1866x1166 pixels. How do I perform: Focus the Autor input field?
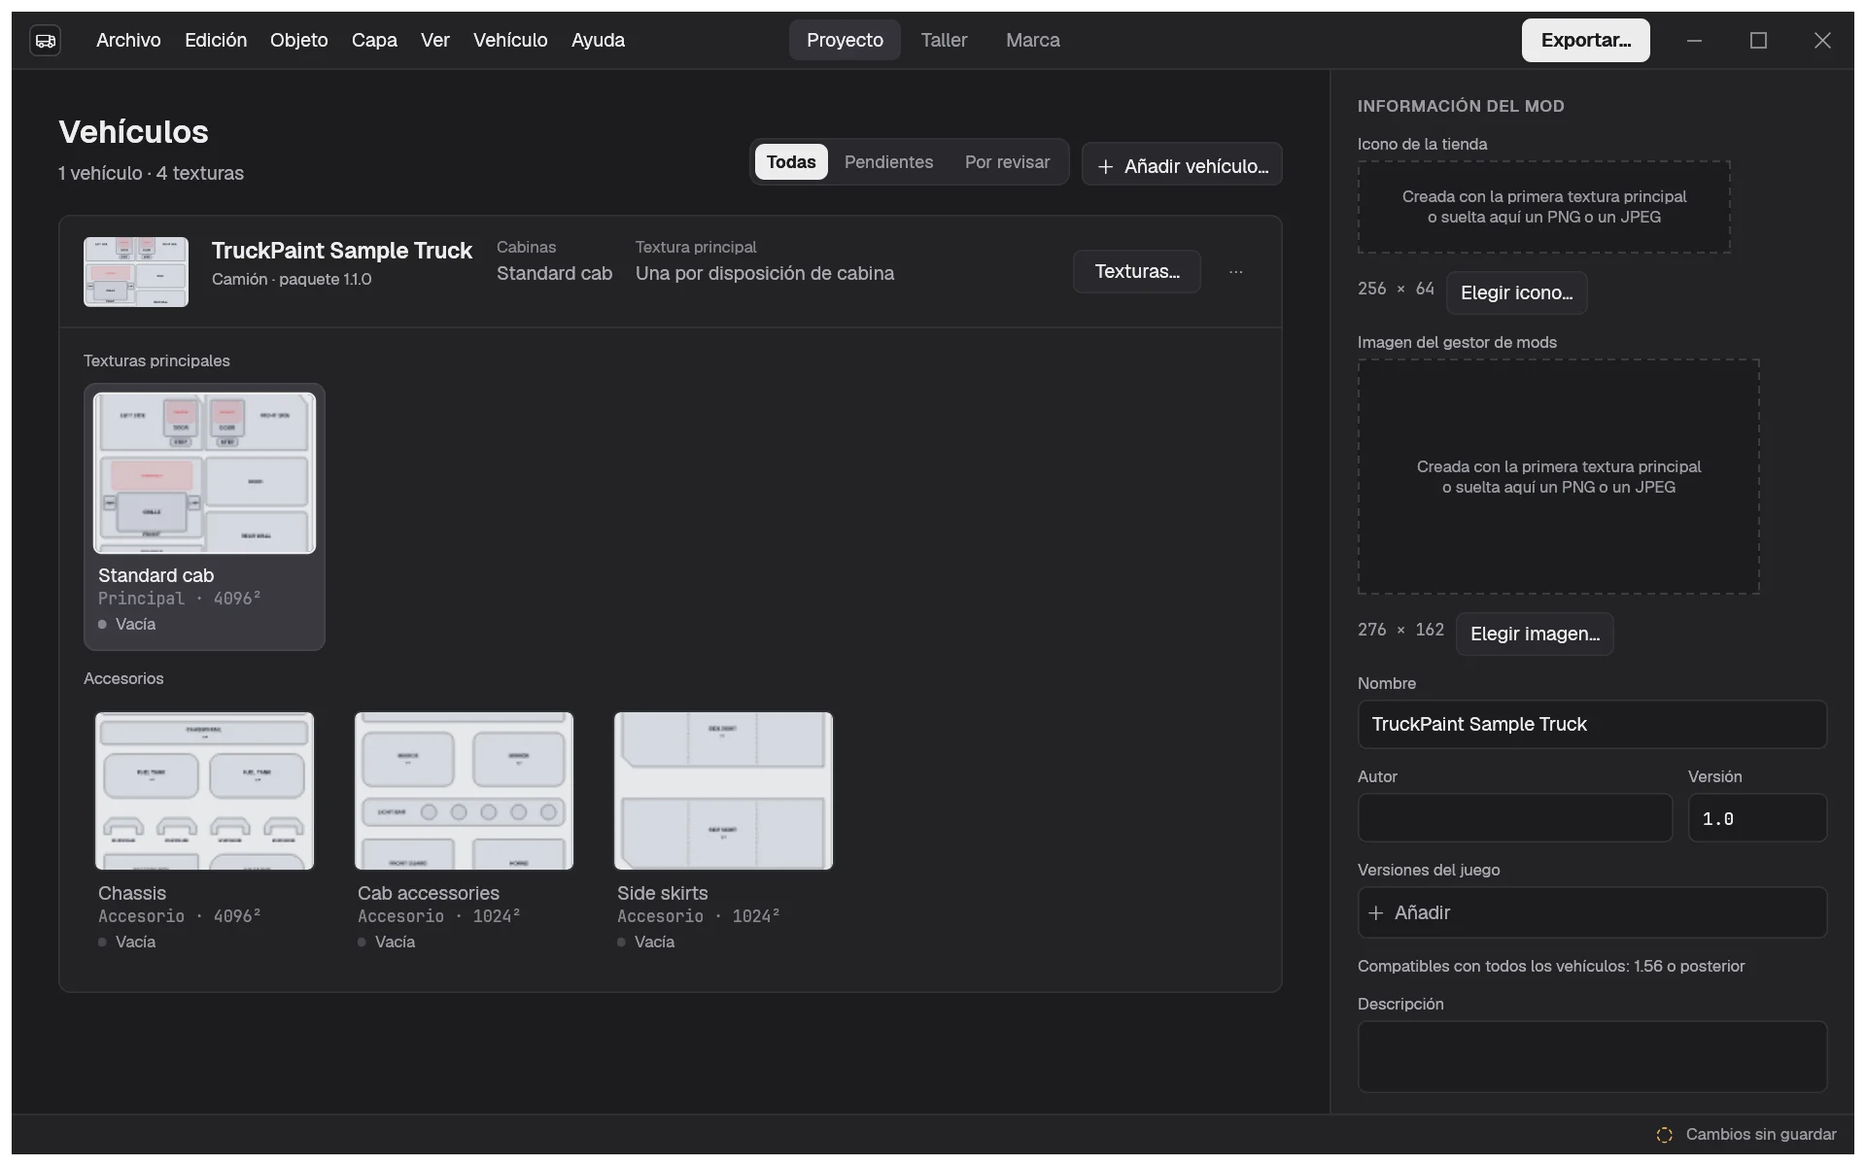(1514, 818)
